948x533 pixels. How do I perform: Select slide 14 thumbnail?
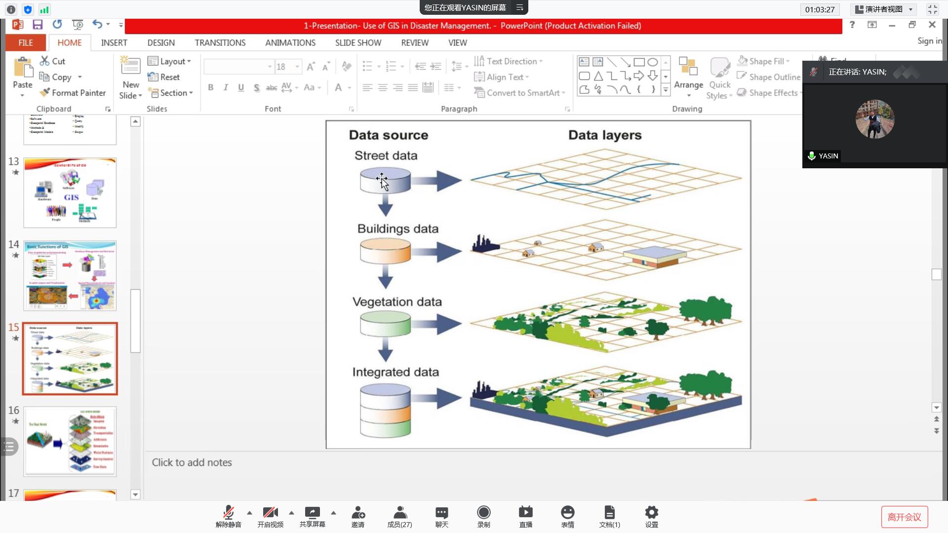(70, 275)
